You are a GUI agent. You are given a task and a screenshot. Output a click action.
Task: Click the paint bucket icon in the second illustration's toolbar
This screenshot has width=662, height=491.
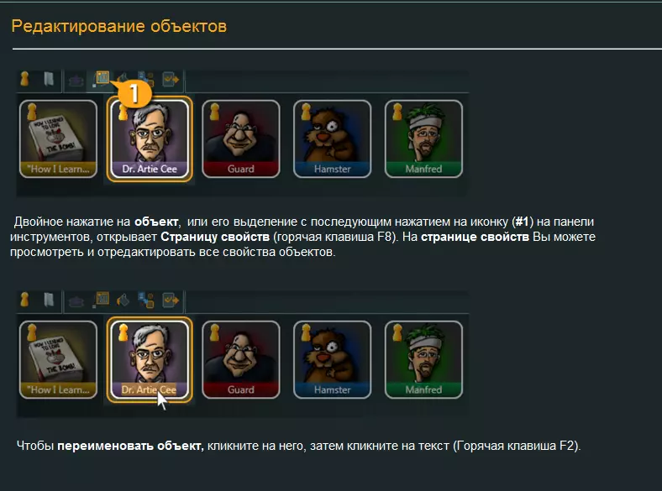[123, 300]
